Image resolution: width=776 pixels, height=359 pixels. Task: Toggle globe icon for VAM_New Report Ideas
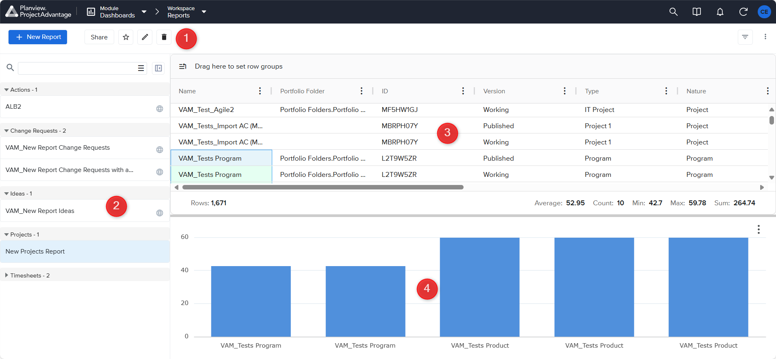pos(160,213)
